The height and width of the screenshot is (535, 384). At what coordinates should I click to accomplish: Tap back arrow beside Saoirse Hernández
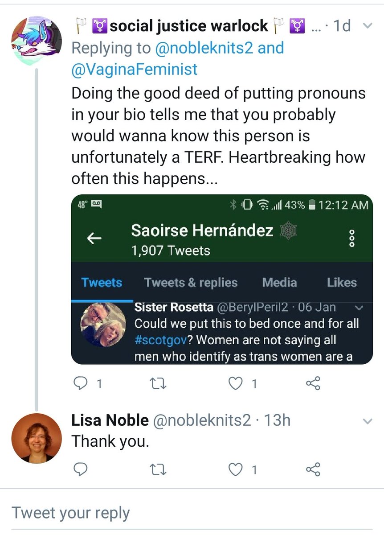(94, 239)
